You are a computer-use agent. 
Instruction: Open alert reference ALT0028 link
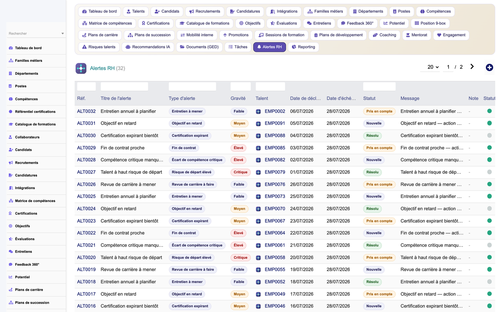(x=86, y=160)
